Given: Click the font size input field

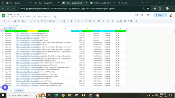Looking at the screenshot, I should (x=64, y=21).
